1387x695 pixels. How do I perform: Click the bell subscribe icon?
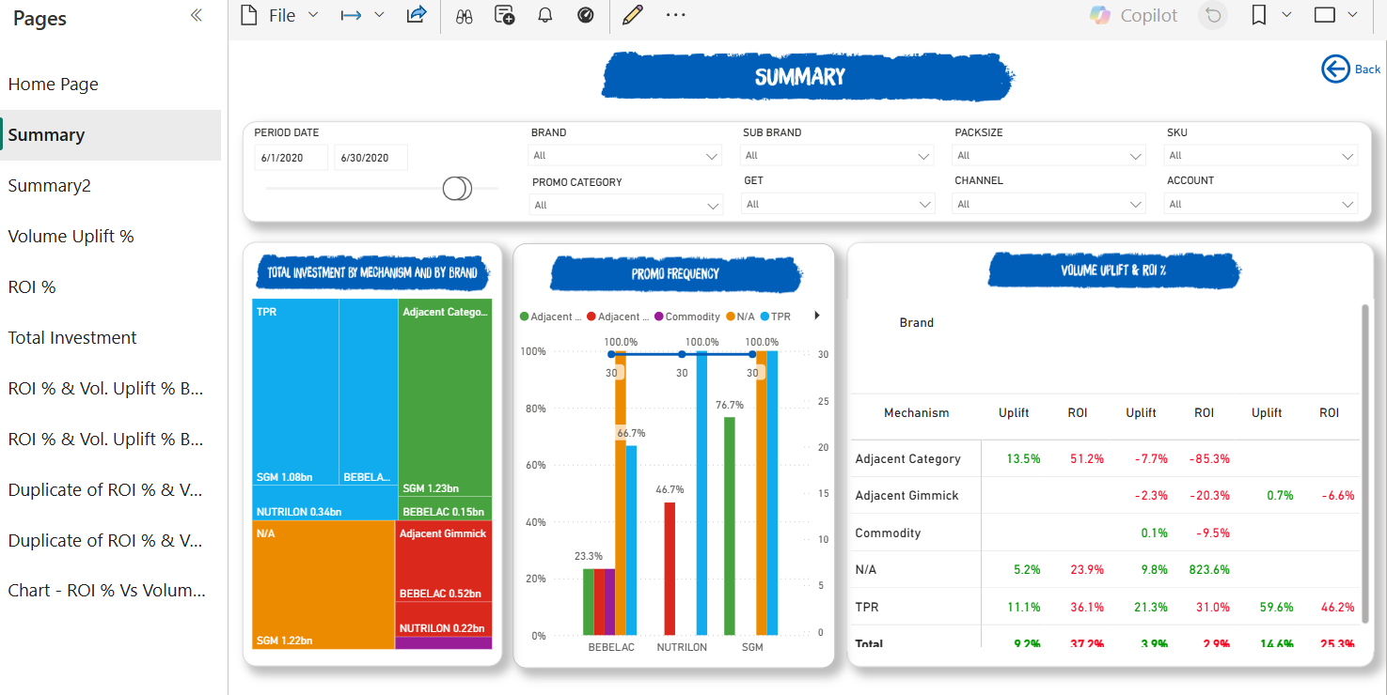(544, 15)
